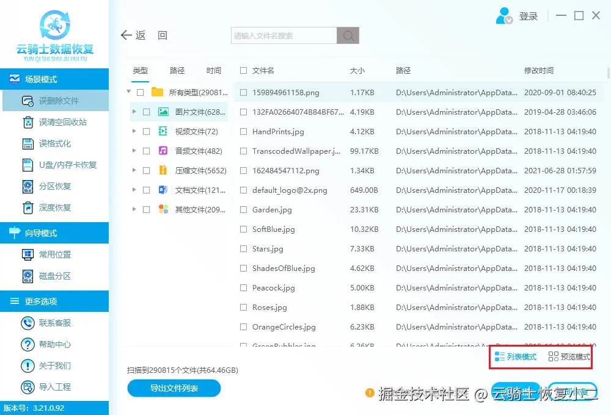Viewport: 611px width, 415px height.
Task: Open the 误删除文件 recovery option
Action: pos(56,101)
